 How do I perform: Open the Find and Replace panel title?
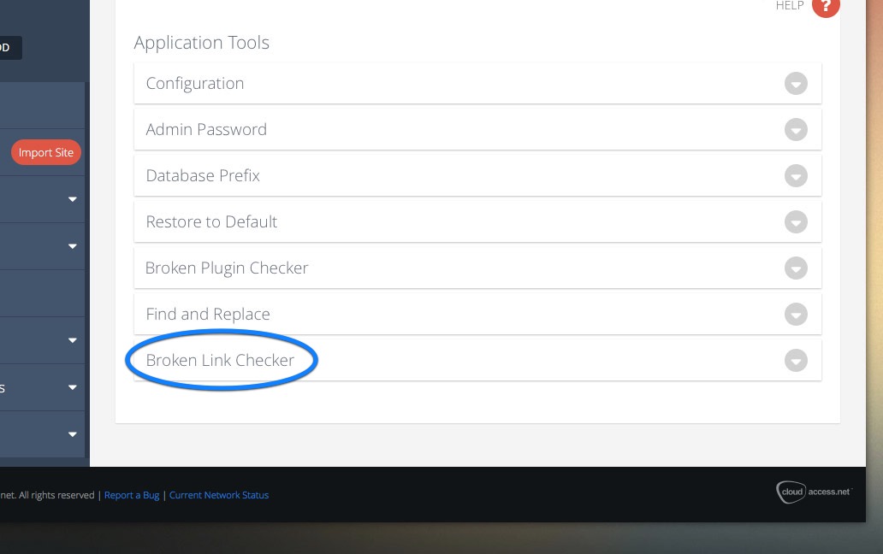208,314
